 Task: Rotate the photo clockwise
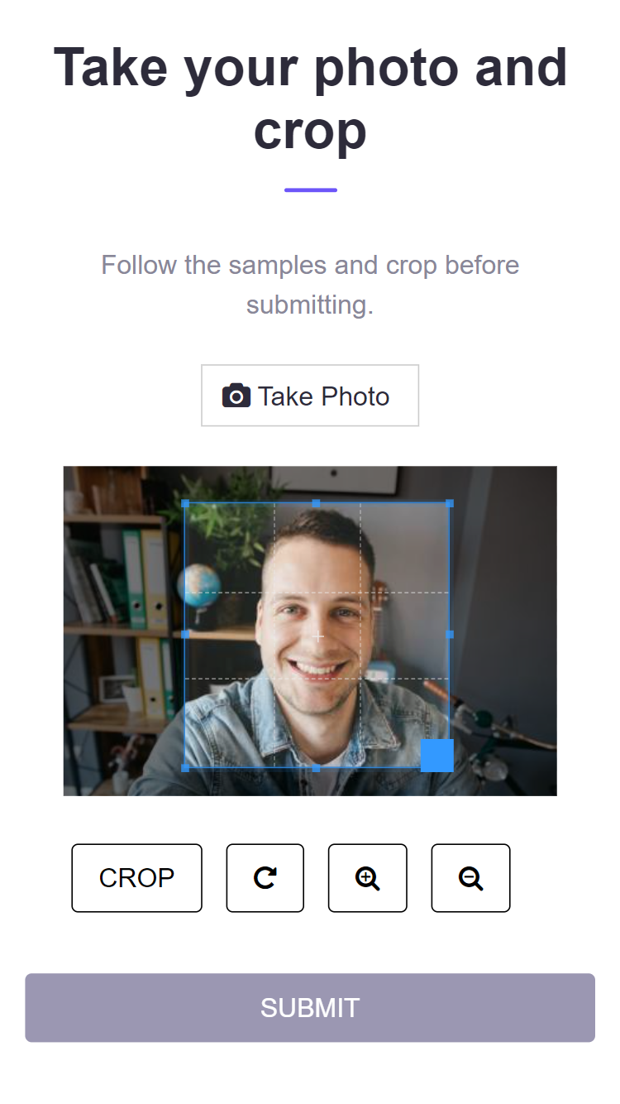(265, 878)
